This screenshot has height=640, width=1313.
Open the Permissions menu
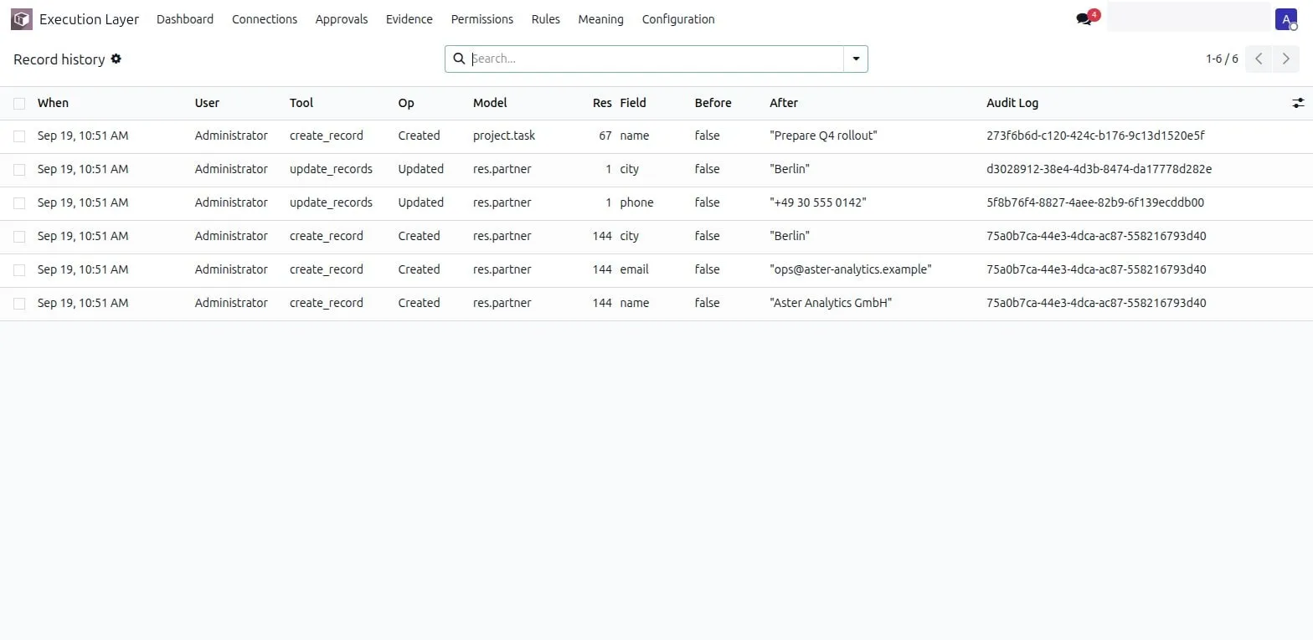pos(482,19)
